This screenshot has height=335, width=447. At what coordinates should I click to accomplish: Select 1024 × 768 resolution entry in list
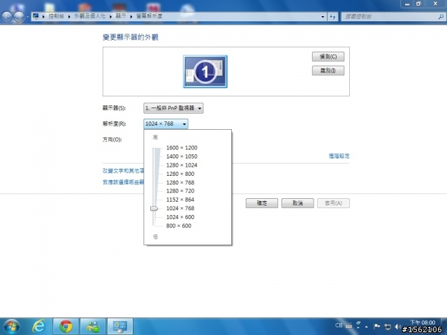[180, 208]
